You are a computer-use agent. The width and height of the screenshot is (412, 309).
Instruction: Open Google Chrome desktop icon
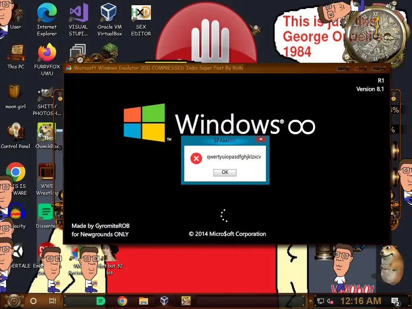[x=16, y=172]
